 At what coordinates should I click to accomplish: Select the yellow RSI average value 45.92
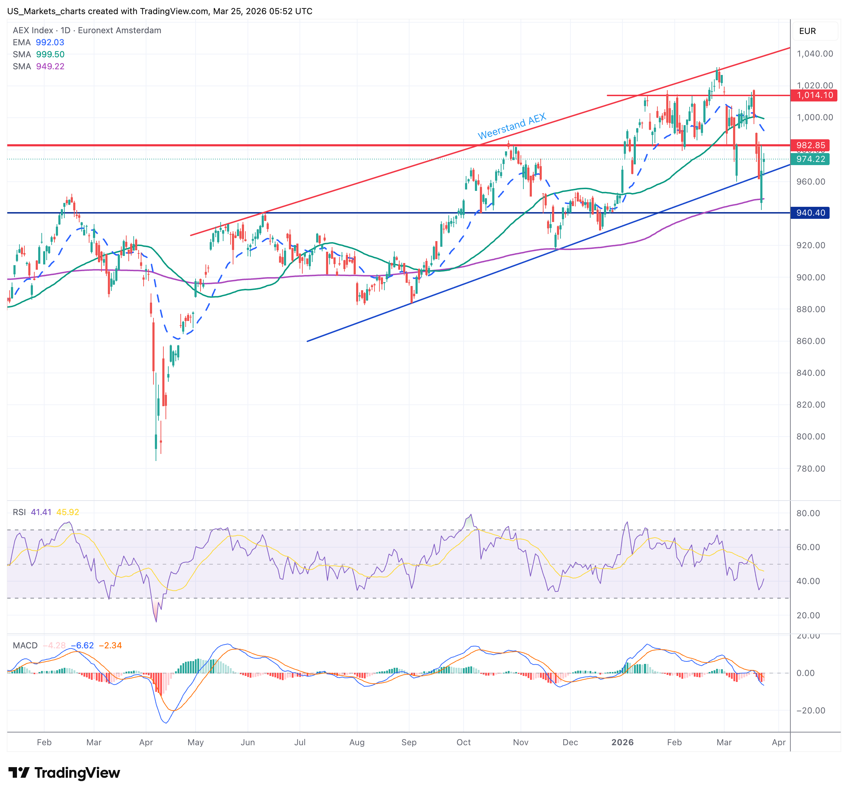[x=68, y=512]
